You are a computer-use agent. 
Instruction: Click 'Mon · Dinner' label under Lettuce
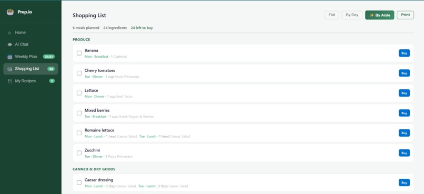tap(94, 96)
